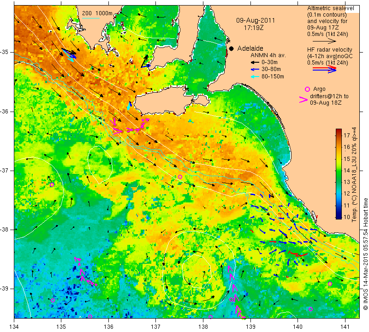This screenshot has width=369, height=332.
Task: Click the black Adelaide city marker dot
Action: pyautogui.click(x=232, y=49)
